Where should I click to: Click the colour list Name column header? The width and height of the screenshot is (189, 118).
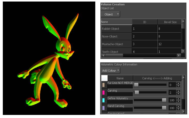tap(120, 78)
